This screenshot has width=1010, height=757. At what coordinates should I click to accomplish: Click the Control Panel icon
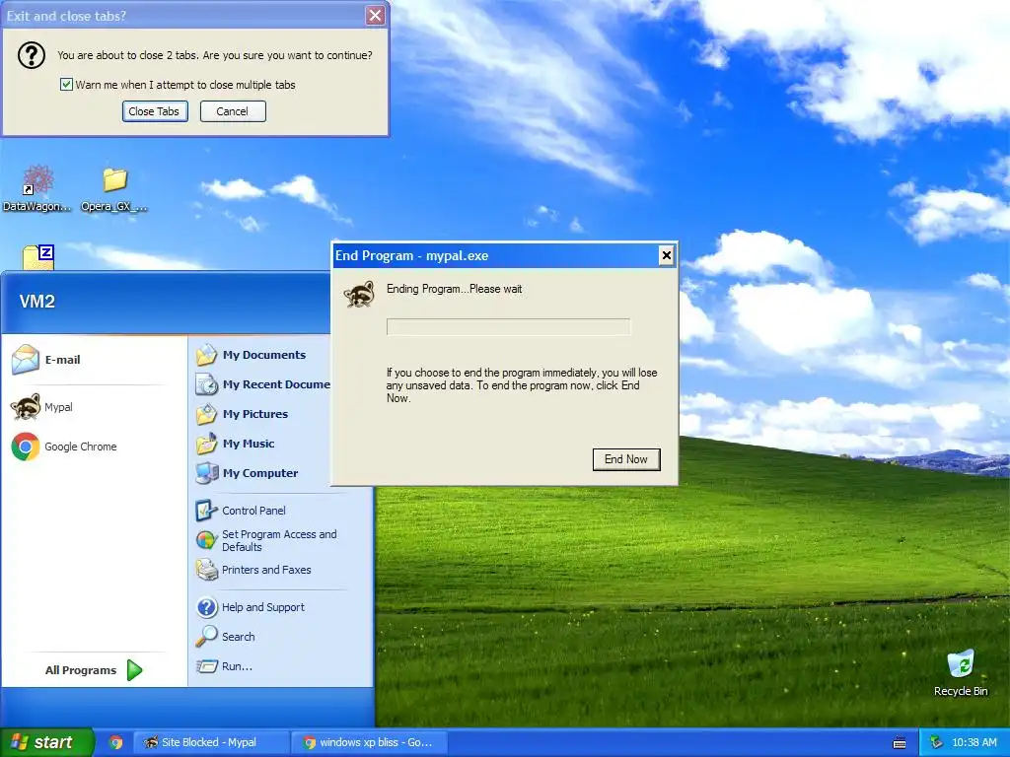pyautogui.click(x=206, y=511)
